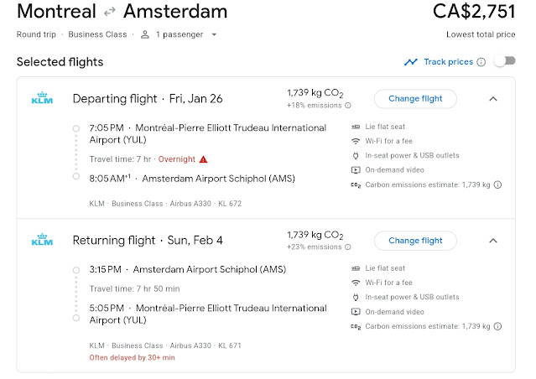Click the round-trip arrows between the cities
536x379 pixels.
(109, 12)
